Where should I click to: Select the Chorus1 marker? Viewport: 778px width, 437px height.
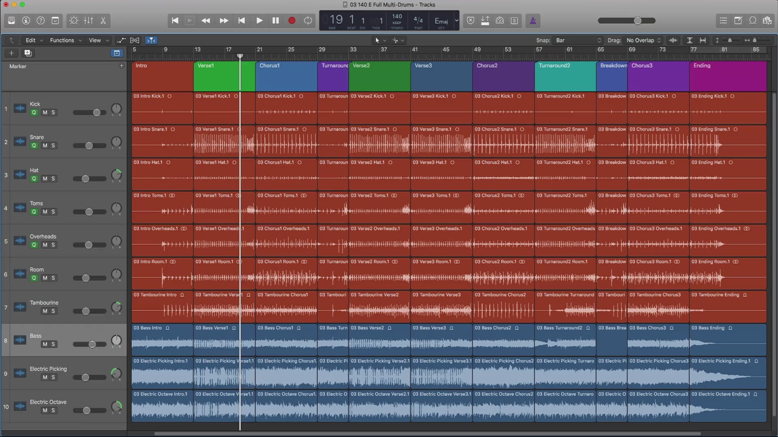coord(286,76)
